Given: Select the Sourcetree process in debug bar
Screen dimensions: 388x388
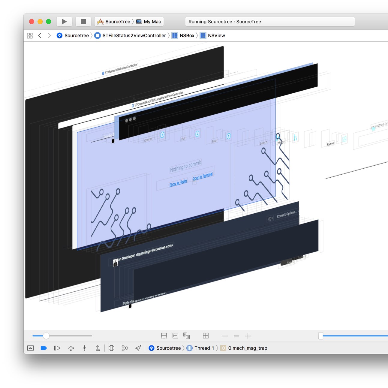Looking at the screenshot, I should click(x=165, y=348).
